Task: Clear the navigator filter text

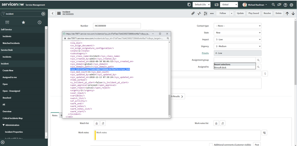Action: (43, 14)
